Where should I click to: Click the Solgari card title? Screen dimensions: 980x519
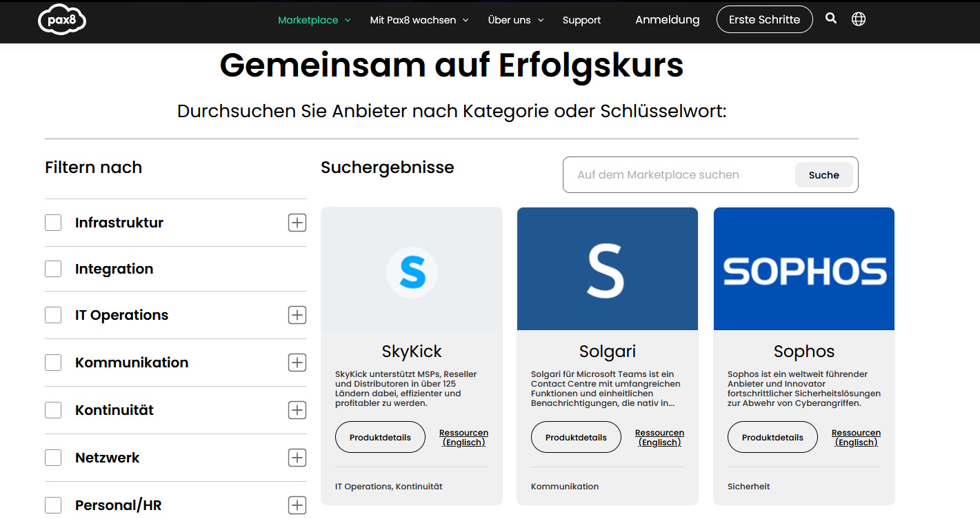click(x=608, y=351)
